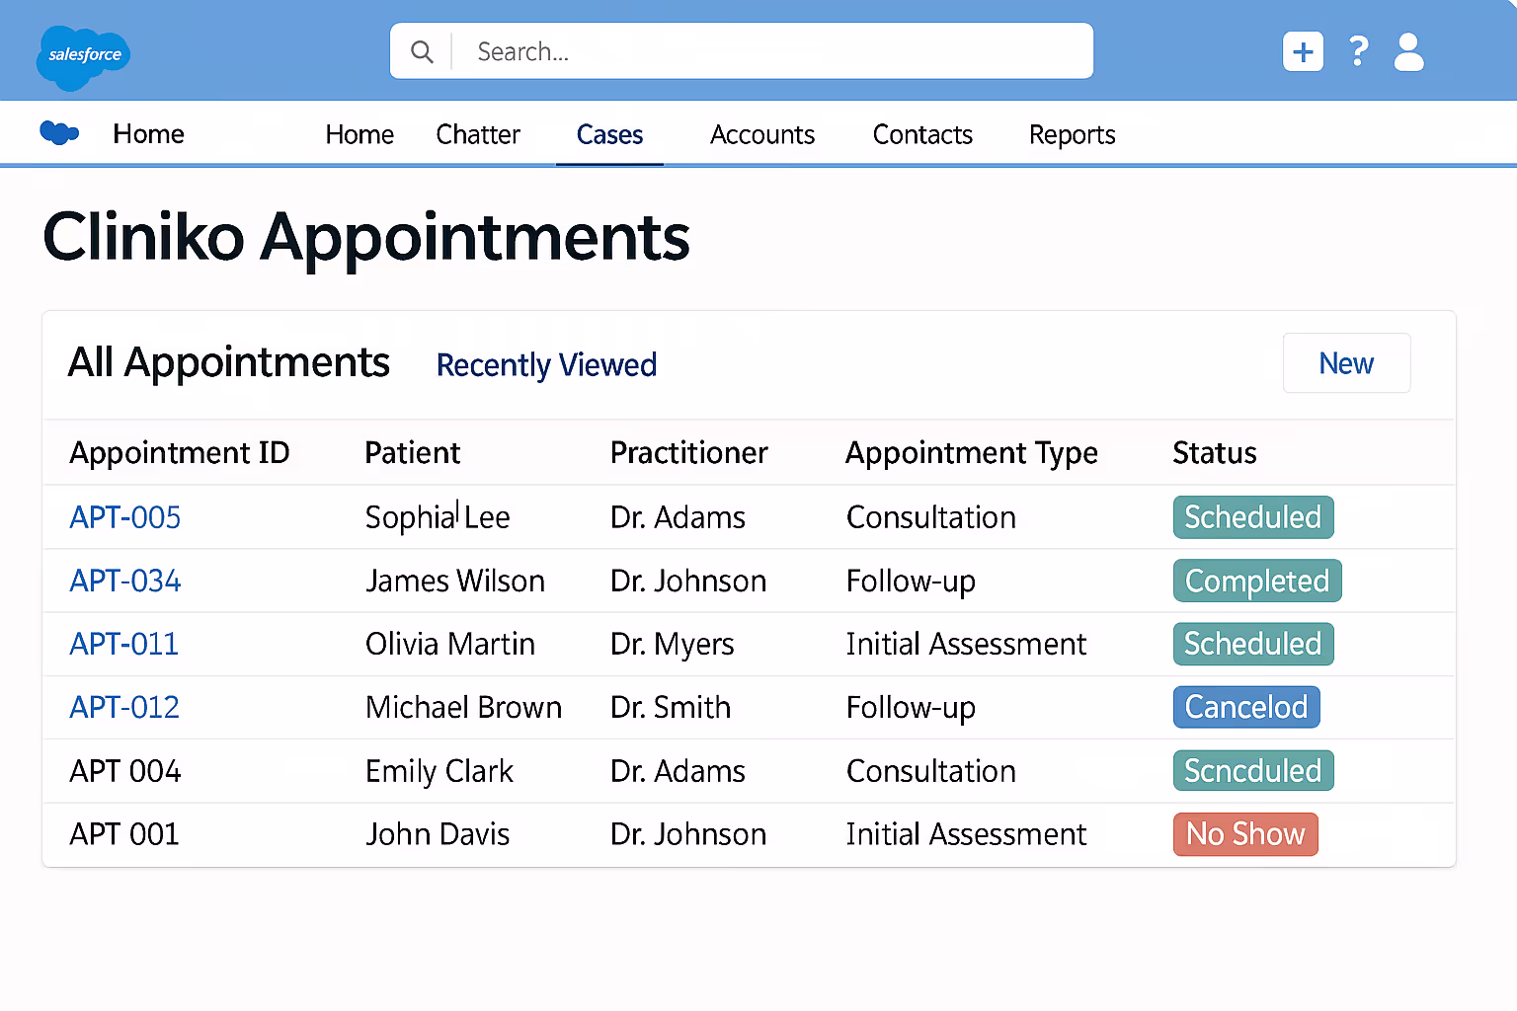Click the Home app name label
Screen dimensions: 1517x1011
[148, 133]
